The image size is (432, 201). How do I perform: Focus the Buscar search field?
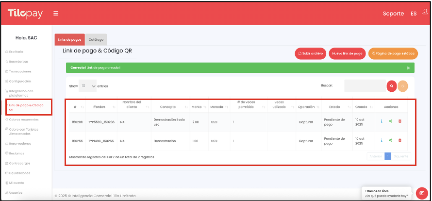[x=365, y=86]
